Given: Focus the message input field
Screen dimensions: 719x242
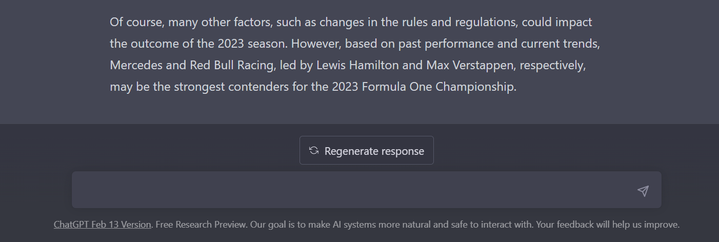Looking at the screenshot, I should [x=354, y=190].
